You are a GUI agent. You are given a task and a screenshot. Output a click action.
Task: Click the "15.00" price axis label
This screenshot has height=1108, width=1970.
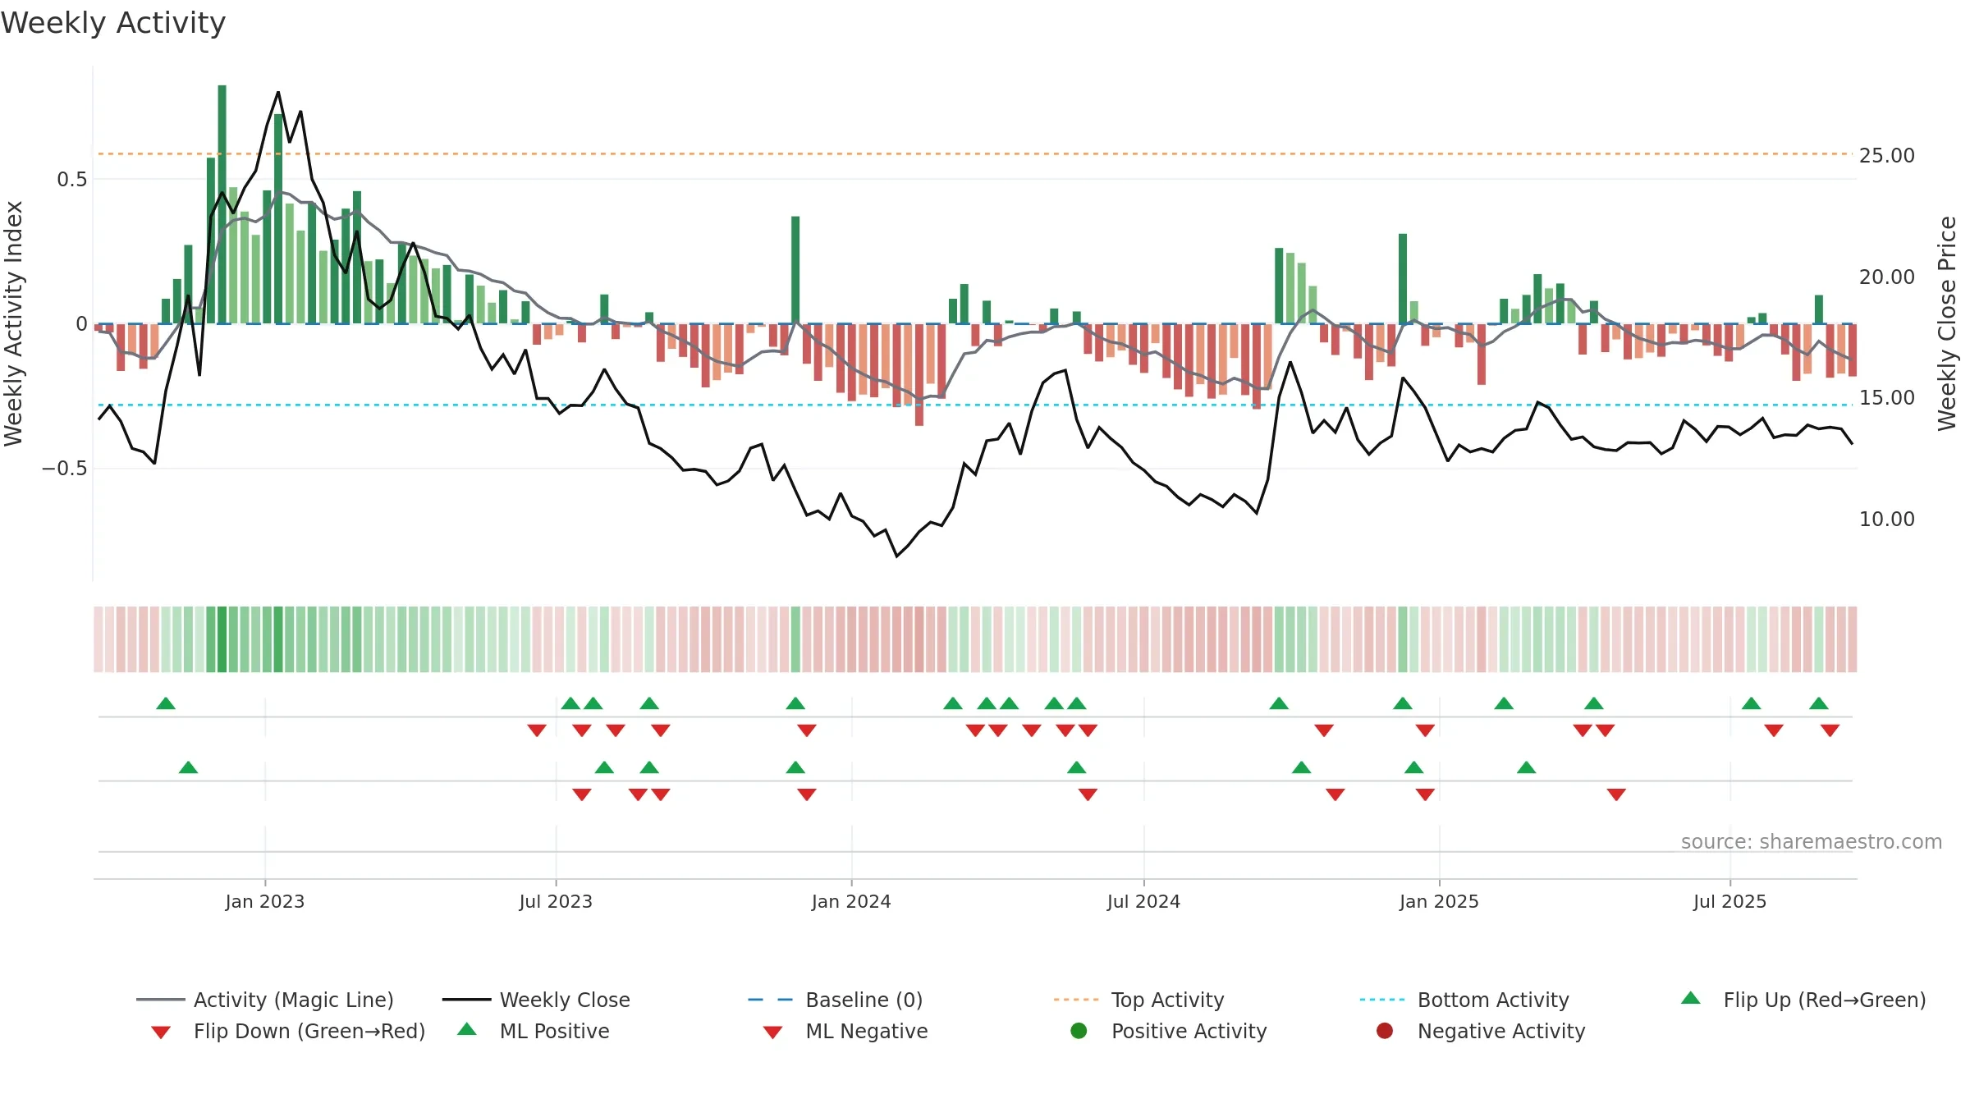[1887, 398]
